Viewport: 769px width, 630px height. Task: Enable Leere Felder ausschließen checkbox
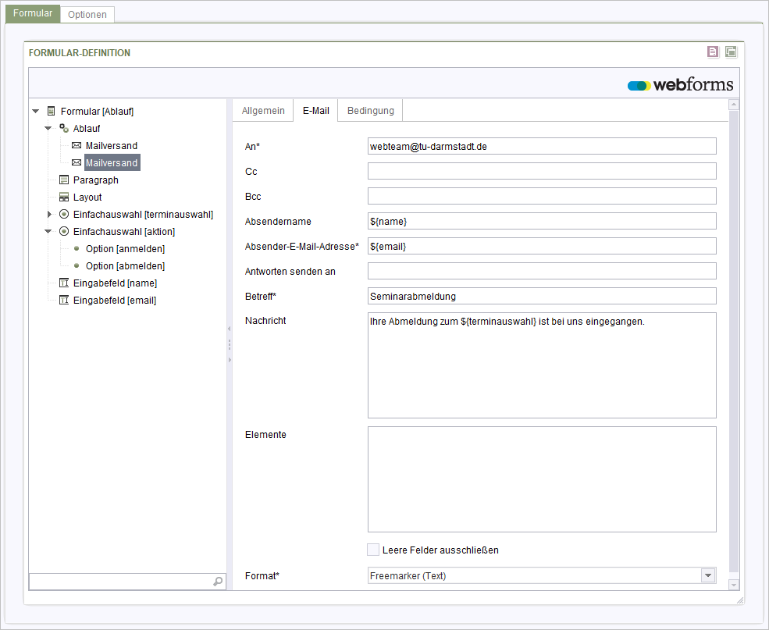click(x=373, y=550)
